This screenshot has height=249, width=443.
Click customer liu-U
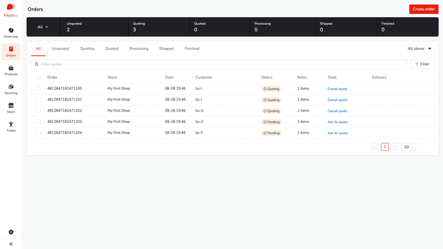(x=199, y=111)
